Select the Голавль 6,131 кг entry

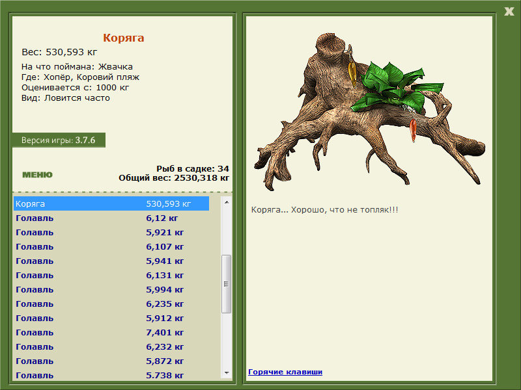111,275
